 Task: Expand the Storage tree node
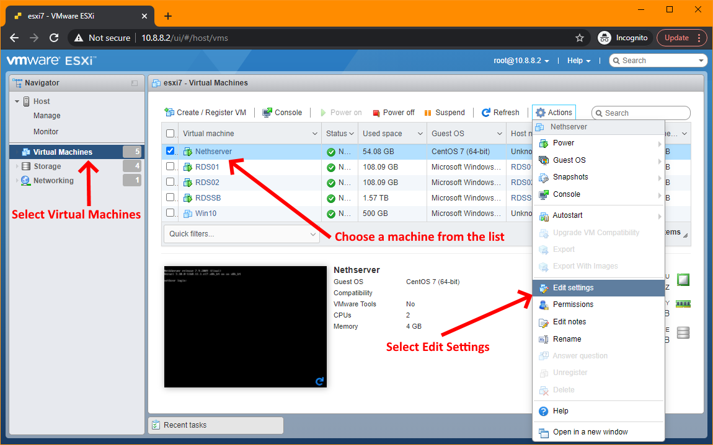coord(17,166)
